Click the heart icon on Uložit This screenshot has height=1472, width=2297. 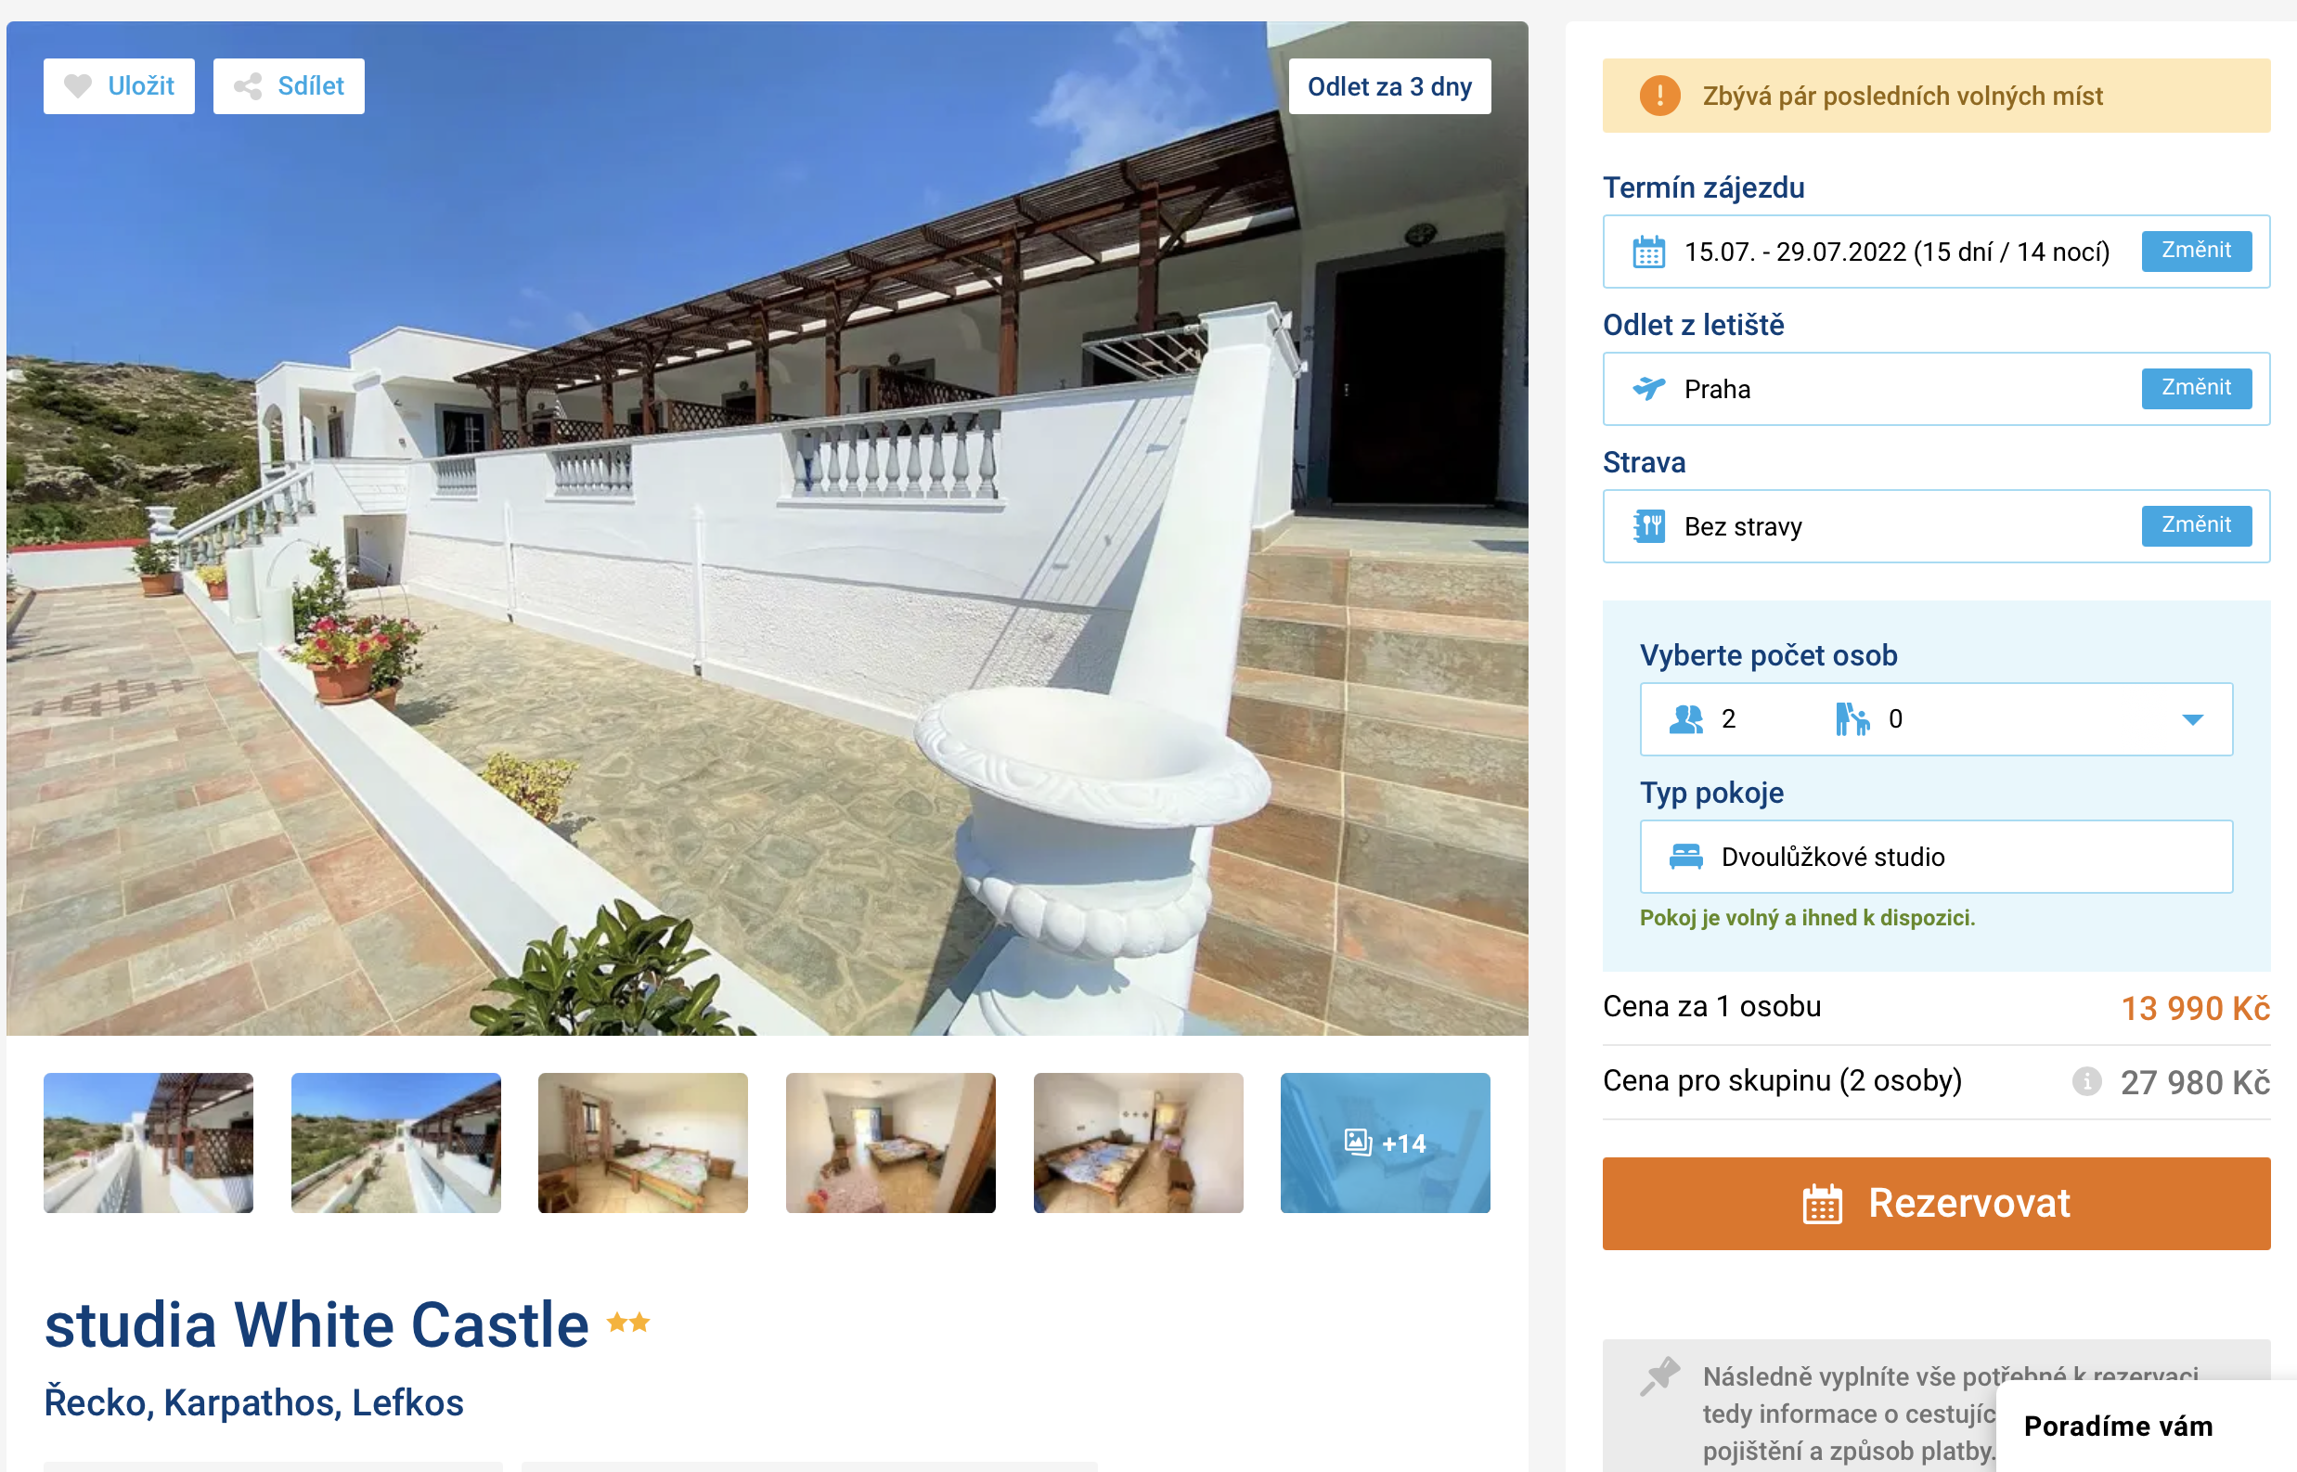pyautogui.click(x=77, y=86)
